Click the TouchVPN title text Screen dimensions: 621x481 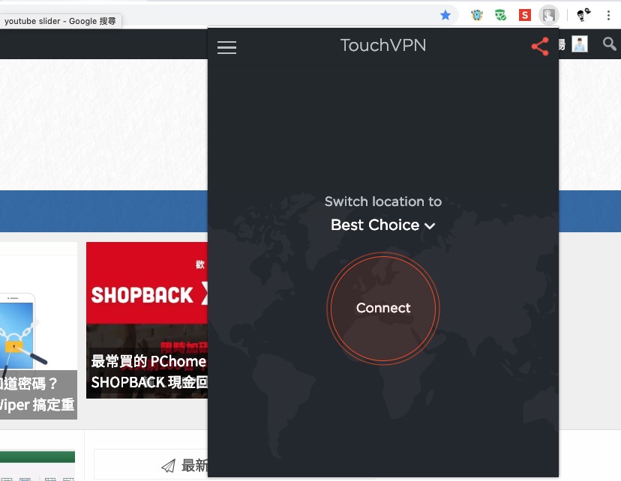pyautogui.click(x=383, y=45)
